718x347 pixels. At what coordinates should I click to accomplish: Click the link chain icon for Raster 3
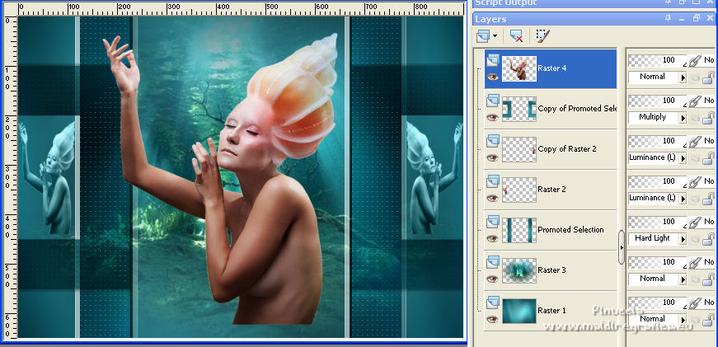point(695,262)
